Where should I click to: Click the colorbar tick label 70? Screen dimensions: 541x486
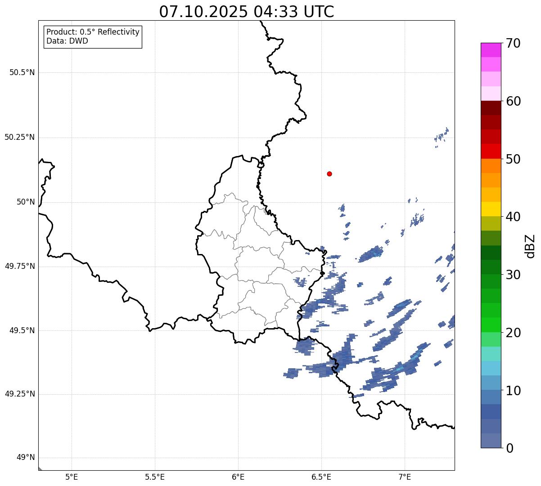513,43
